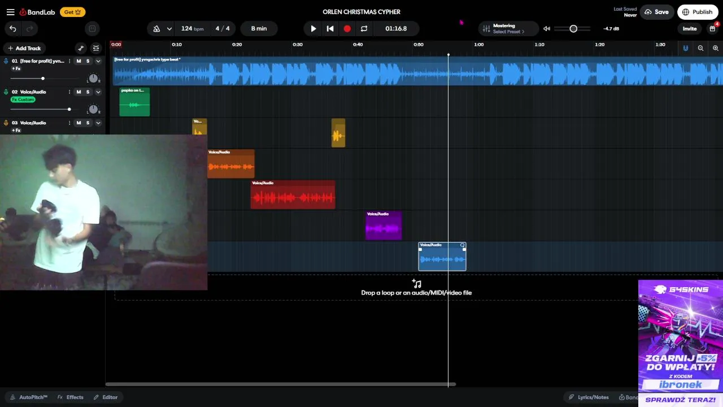Mute track 03 Voice/Audio
The height and width of the screenshot is (407, 723).
point(79,123)
